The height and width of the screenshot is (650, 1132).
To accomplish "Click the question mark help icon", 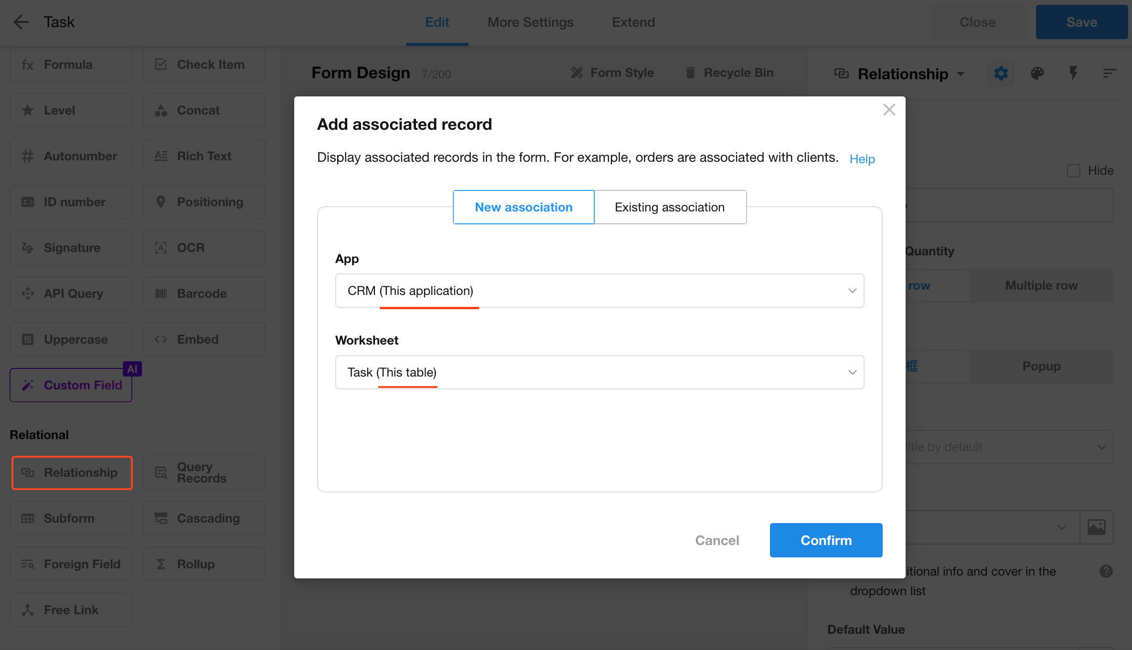I will tap(1106, 571).
